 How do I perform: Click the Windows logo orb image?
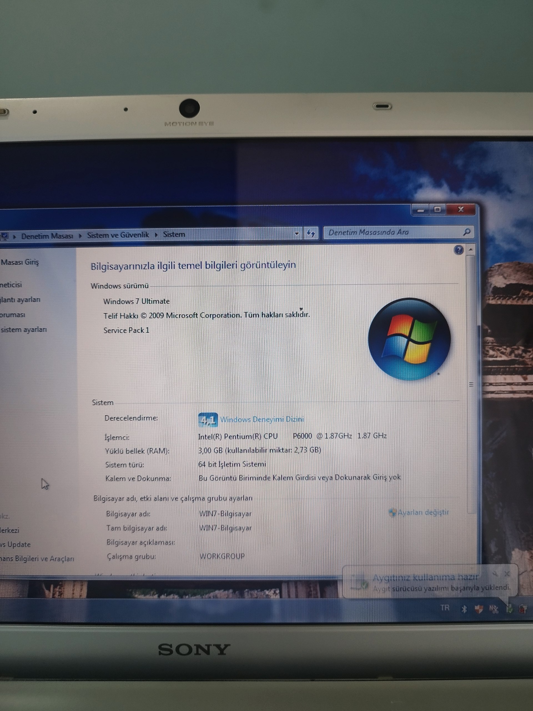[x=409, y=339]
